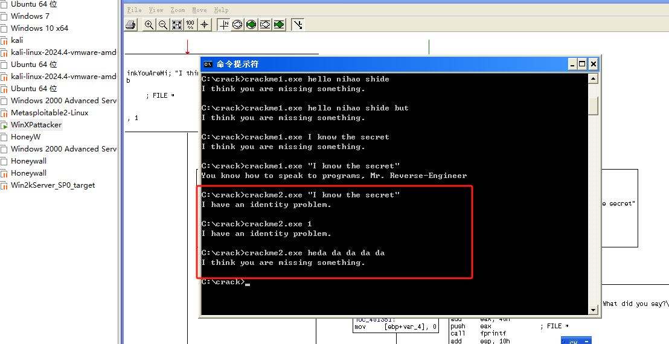Click the 'What did you say?' string in graph

tap(635, 304)
